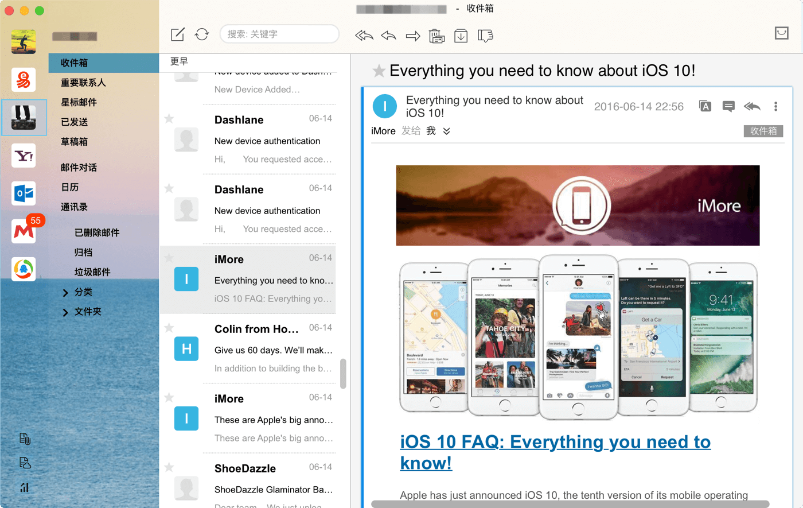Viewport: 803px width, 508px height.
Task: Open the 已发送 sent folder
Action: 75,122
